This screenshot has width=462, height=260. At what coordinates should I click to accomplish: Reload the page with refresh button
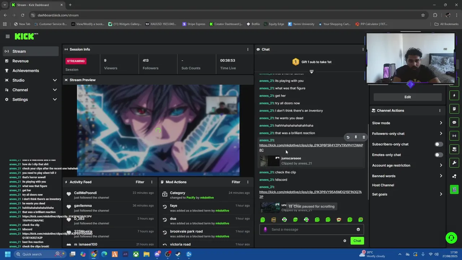point(22,15)
